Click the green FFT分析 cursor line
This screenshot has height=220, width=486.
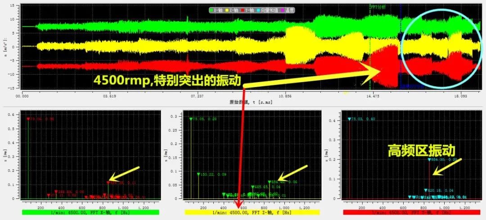370,45
